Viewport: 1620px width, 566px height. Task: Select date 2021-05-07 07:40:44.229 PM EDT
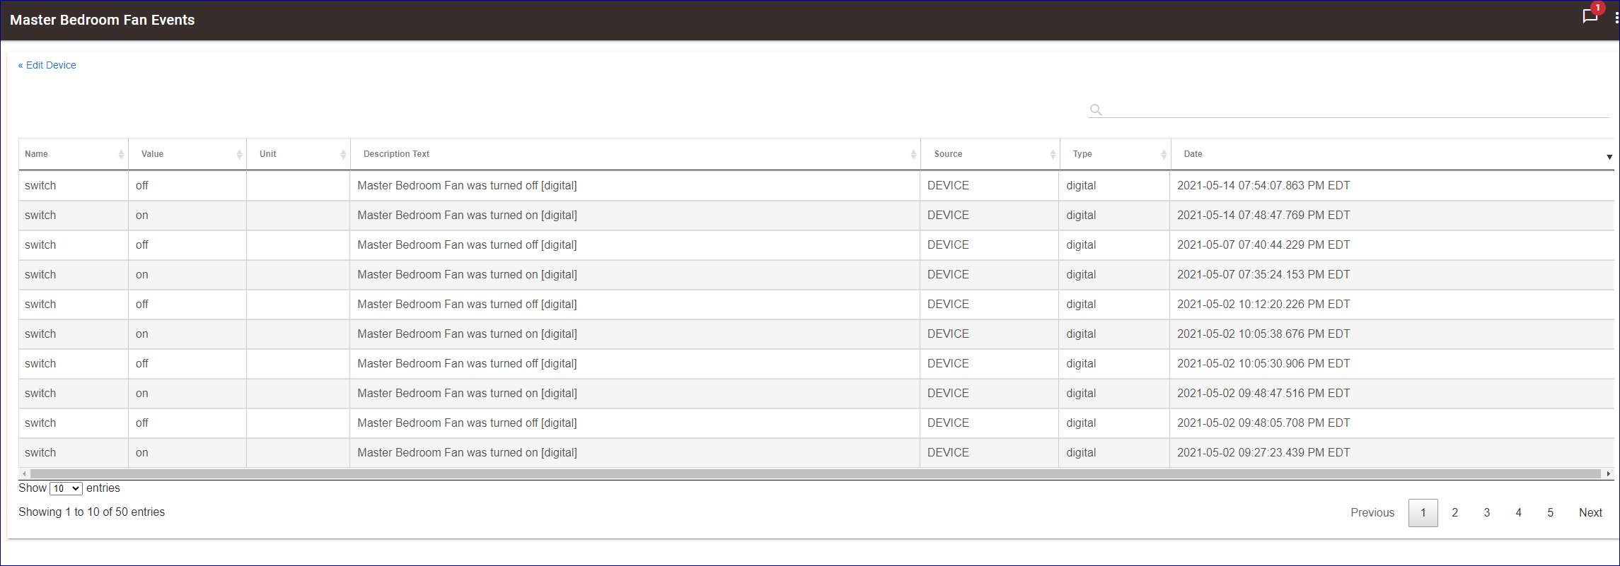(1263, 245)
